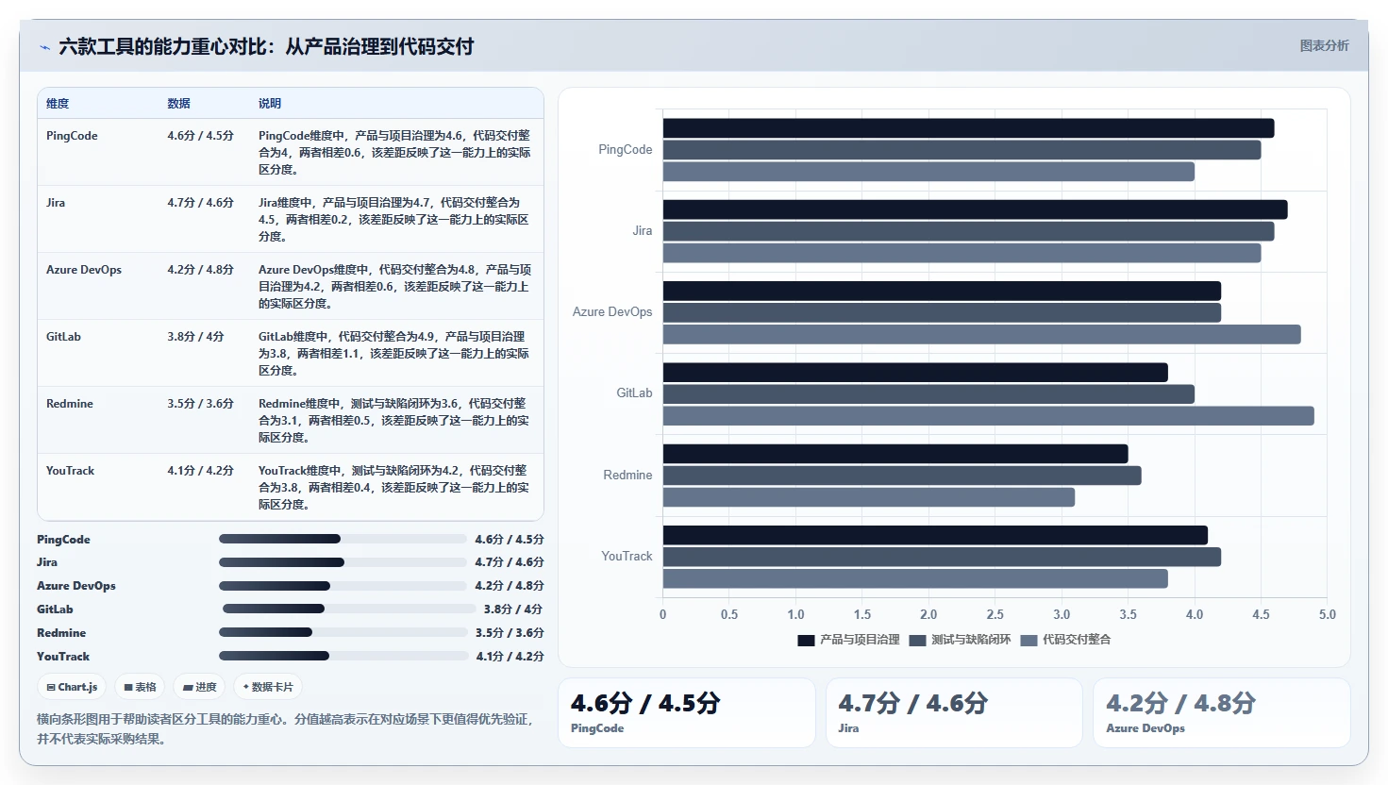The image size is (1388, 785).
Task: Click PingCode in the table's 维度 column
Action: coord(72,136)
